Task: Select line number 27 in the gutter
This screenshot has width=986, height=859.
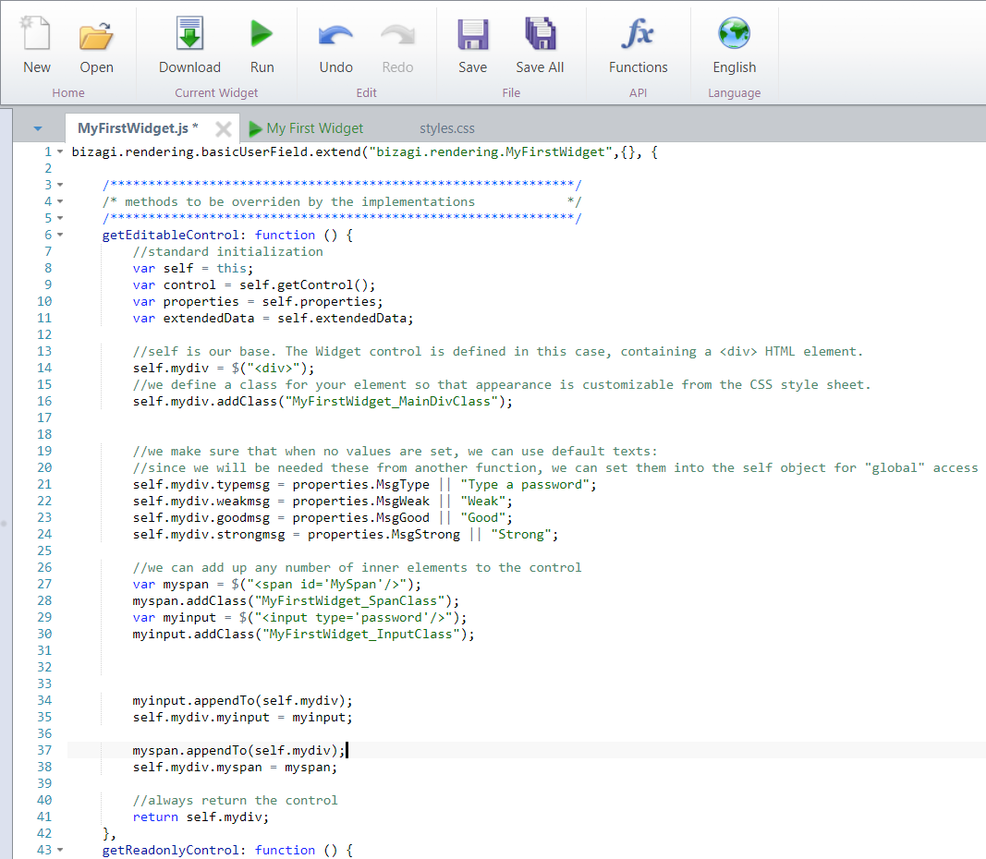Action: pos(44,585)
